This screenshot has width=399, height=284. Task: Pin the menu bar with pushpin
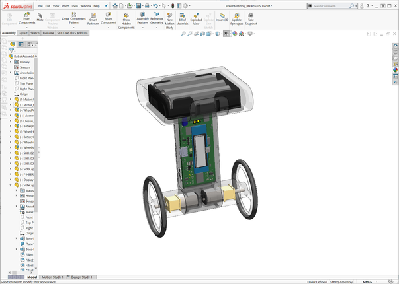click(x=106, y=5)
